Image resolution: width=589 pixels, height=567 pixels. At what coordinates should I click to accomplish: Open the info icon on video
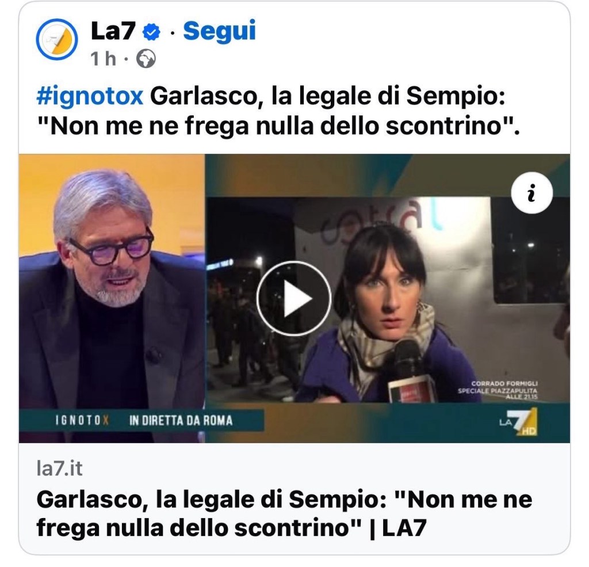531,193
